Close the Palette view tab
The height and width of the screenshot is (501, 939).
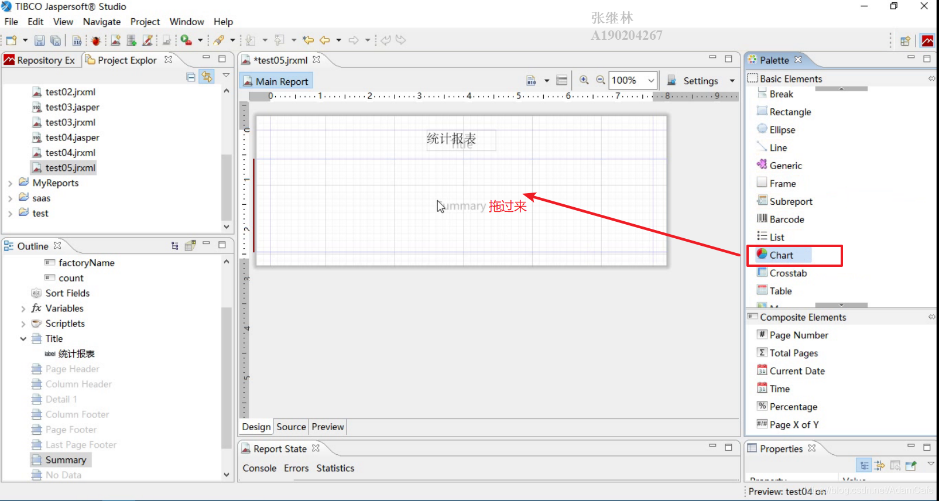(x=798, y=60)
